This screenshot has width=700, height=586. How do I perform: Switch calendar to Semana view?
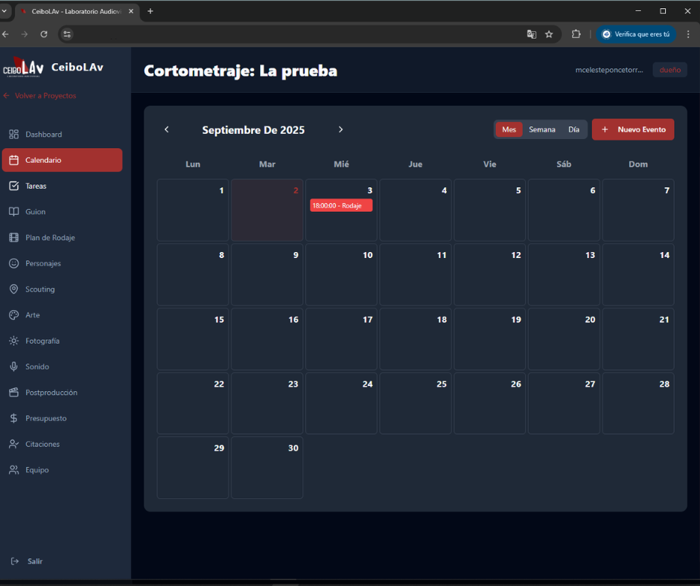tap(541, 129)
